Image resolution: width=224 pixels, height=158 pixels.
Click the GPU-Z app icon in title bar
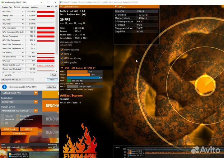[2, 2]
